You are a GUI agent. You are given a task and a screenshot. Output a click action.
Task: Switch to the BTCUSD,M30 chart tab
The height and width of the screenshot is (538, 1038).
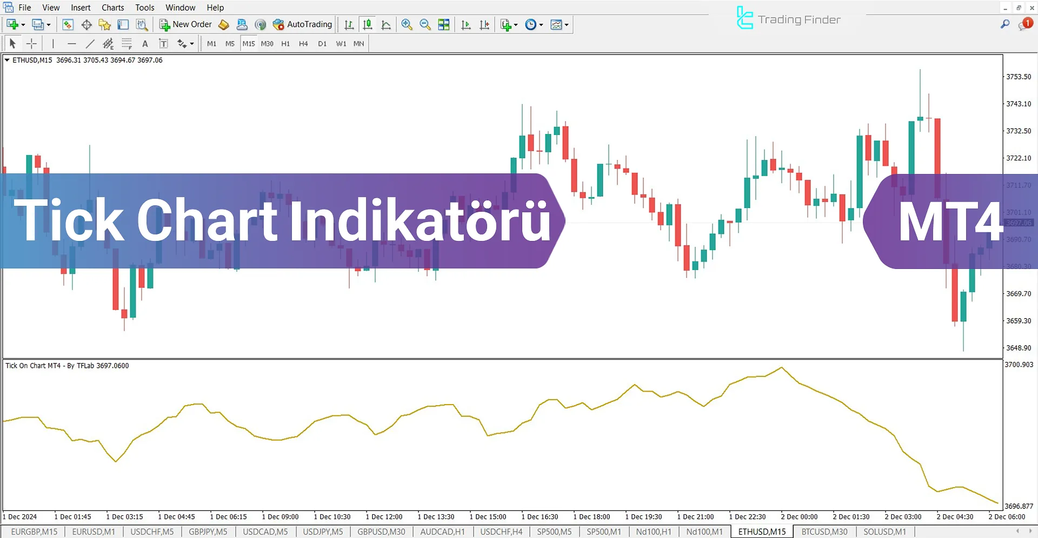coord(823,532)
